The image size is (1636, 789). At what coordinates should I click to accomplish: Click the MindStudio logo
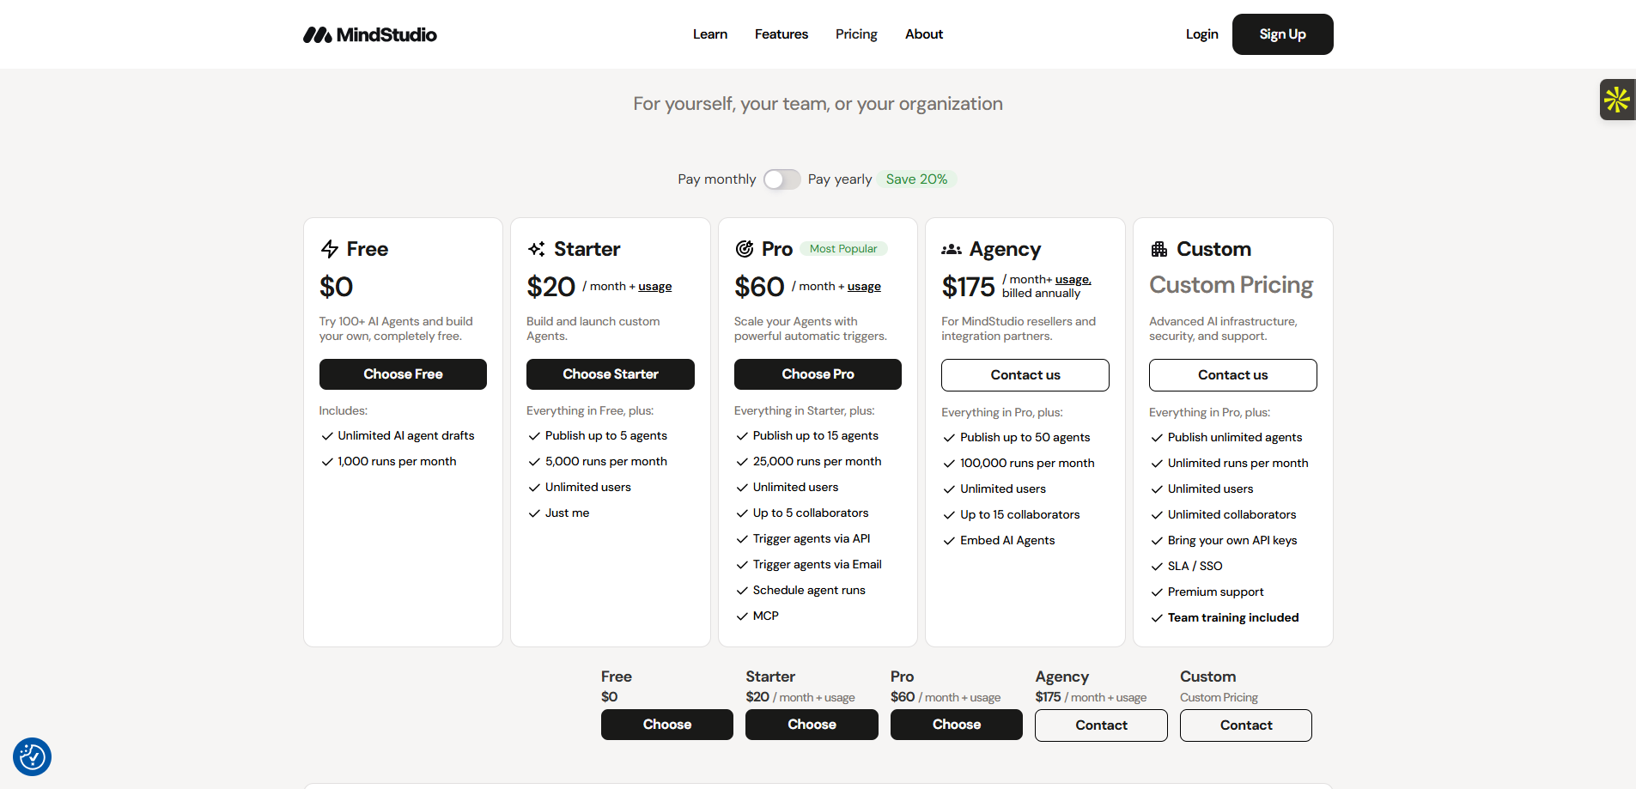[x=369, y=34]
